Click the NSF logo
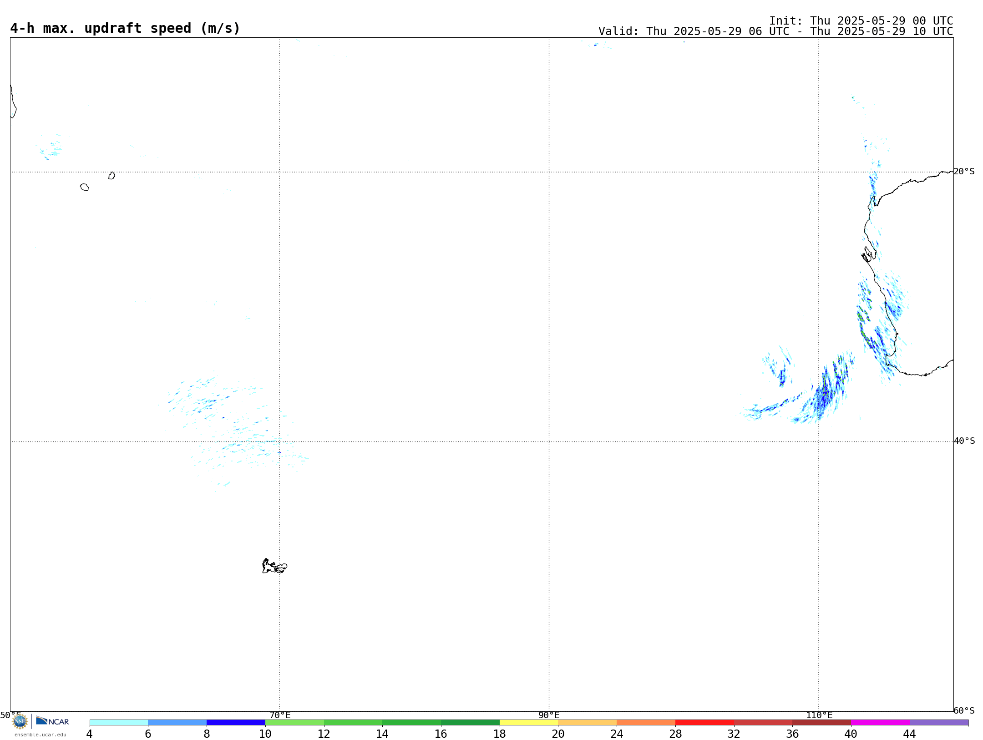The width and height of the screenshot is (983, 740). tap(20, 721)
